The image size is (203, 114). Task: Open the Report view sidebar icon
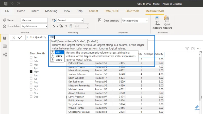[x=5, y=38]
